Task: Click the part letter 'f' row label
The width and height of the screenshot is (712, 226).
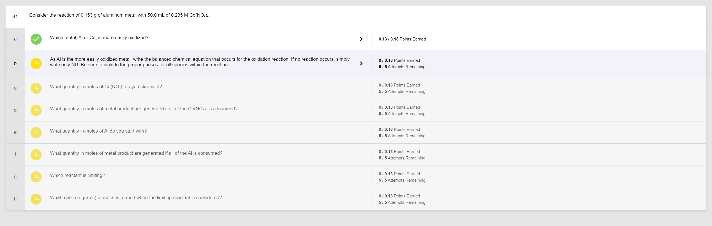Action: (15, 155)
